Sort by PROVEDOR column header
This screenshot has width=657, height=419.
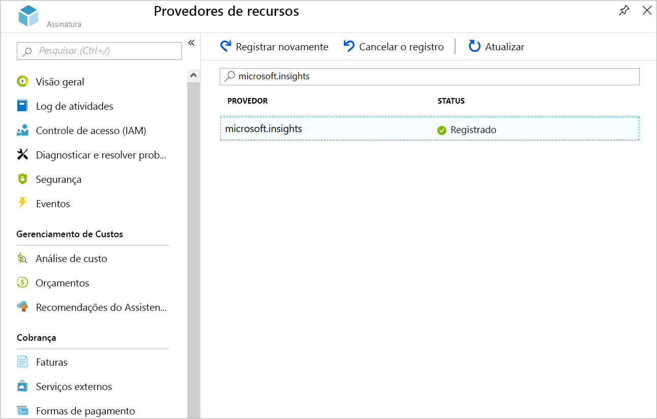(247, 101)
